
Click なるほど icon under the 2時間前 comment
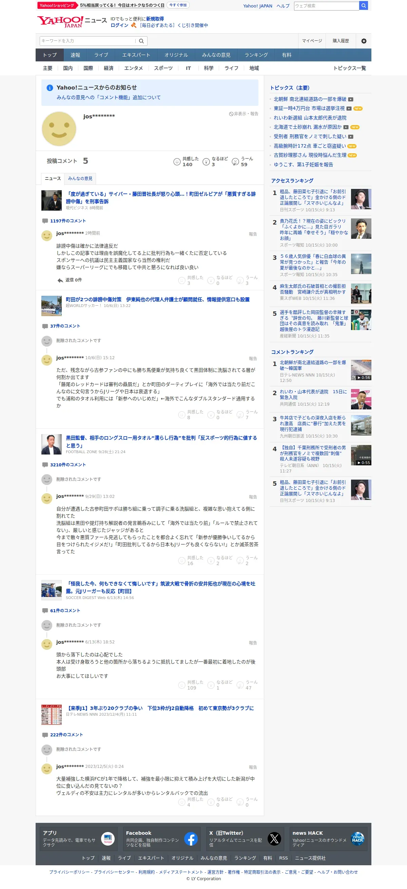point(211,281)
